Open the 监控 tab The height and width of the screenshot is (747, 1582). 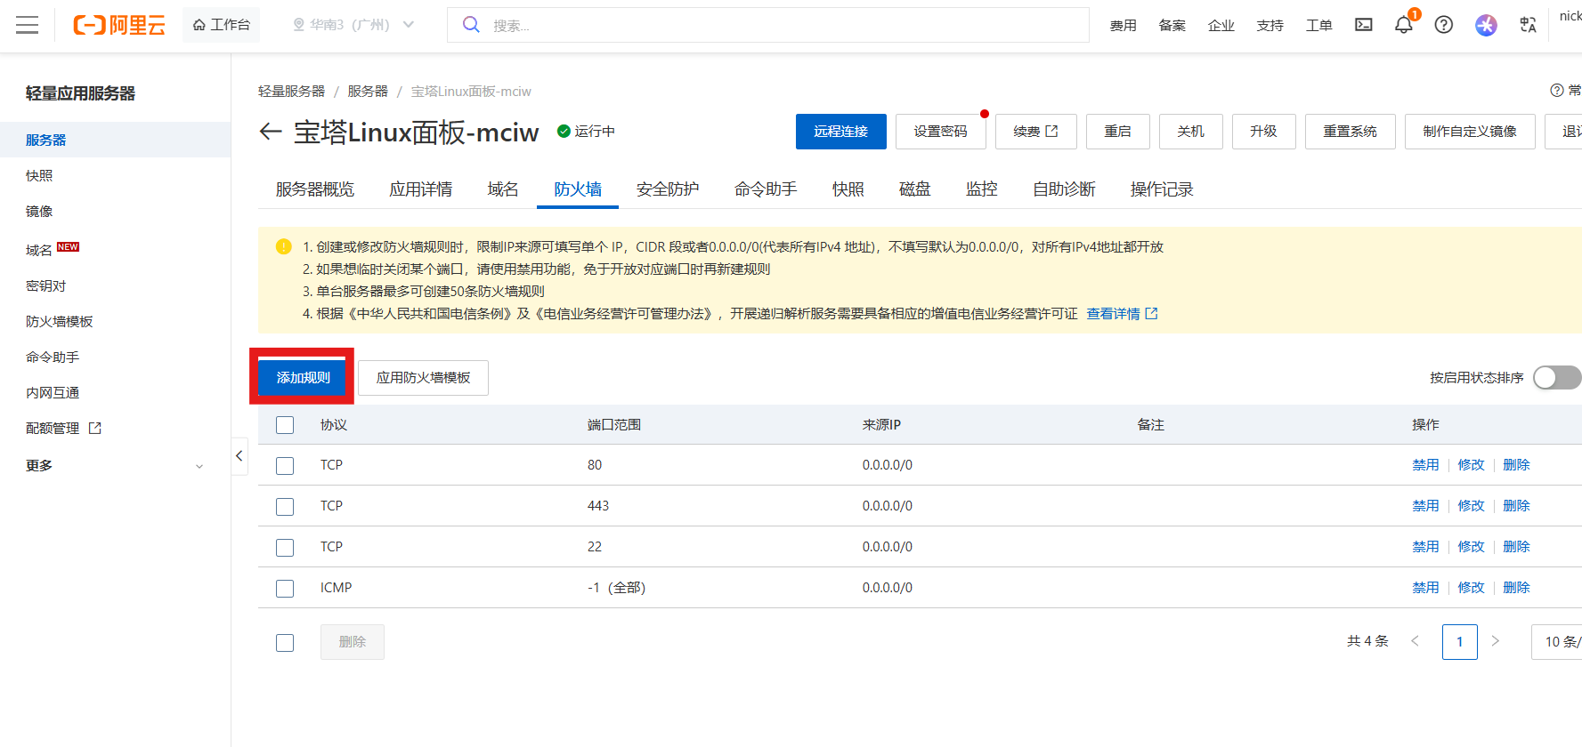981,189
